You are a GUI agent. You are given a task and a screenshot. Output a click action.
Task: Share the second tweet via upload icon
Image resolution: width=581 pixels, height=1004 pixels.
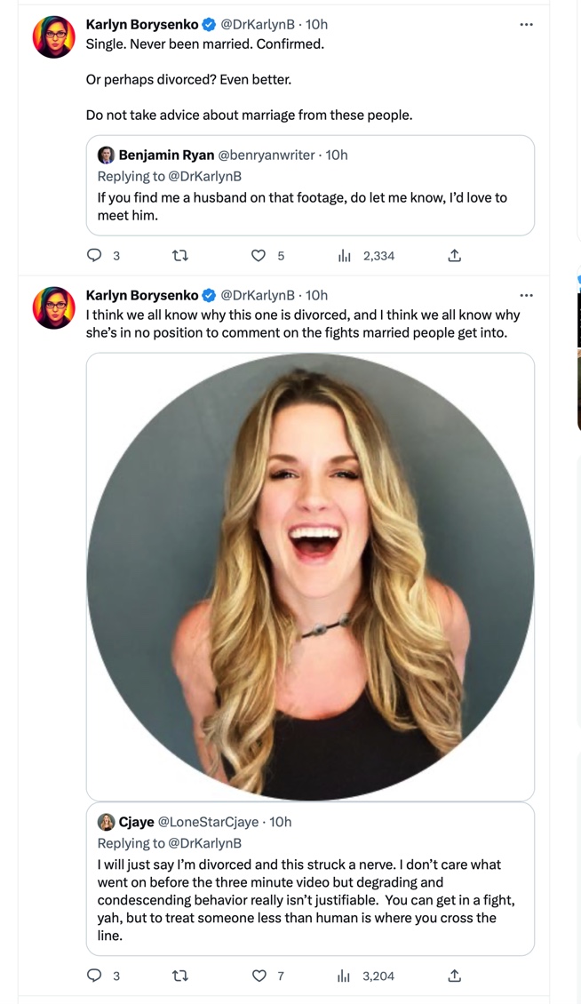point(454,976)
